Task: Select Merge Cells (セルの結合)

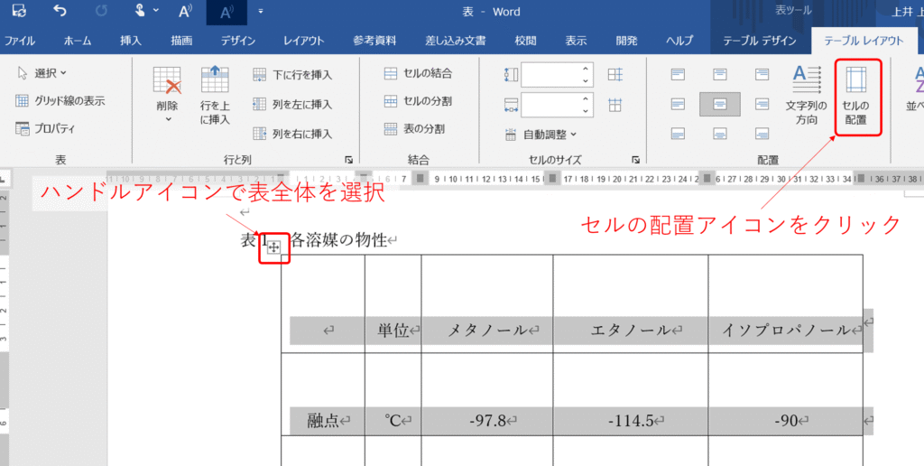Action: click(418, 74)
